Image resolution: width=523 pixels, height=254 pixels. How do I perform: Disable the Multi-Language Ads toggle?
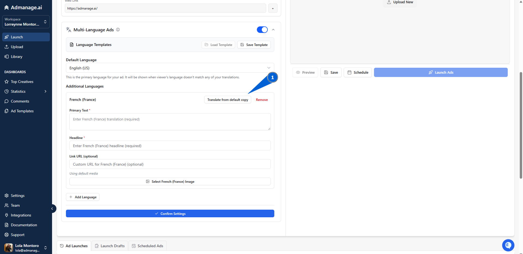click(262, 30)
